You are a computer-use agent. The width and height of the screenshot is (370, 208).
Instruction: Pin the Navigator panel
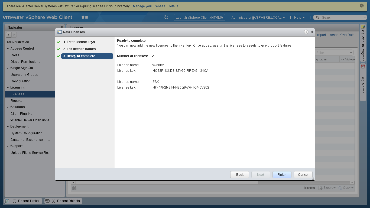[62, 27]
